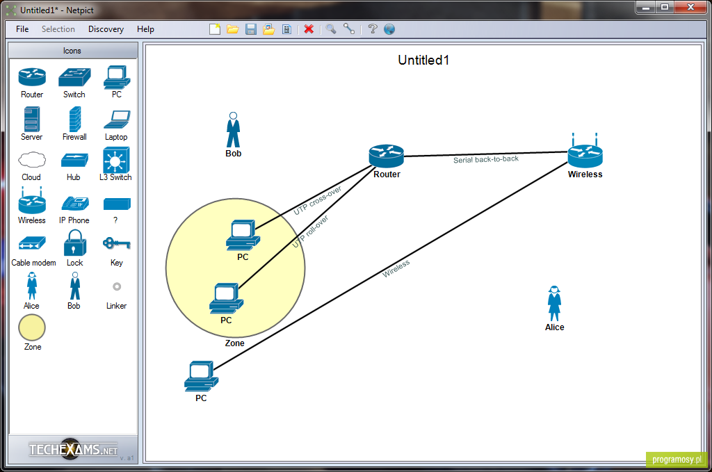Click the red X delete icon
Viewport: 712px width, 472px height.
point(309,29)
